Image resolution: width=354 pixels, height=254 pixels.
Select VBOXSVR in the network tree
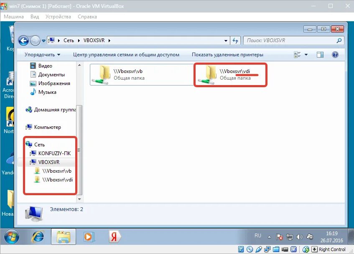tap(45, 162)
